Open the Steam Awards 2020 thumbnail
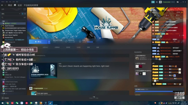This screenshot has height=105, width=188. click(44, 70)
